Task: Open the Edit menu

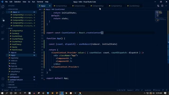Action: click(11, 2)
